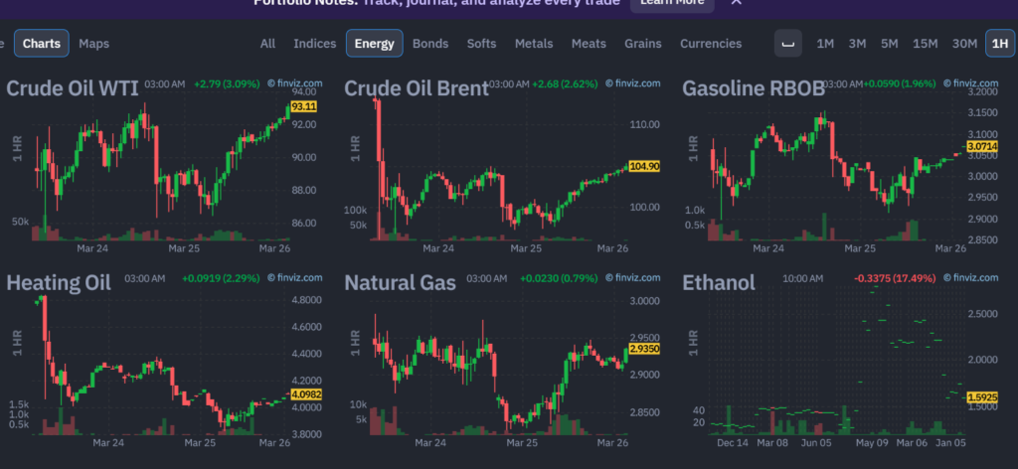Switch to Softs category
Image resolution: width=1018 pixels, height=469 pixels.
pos(481,44)
